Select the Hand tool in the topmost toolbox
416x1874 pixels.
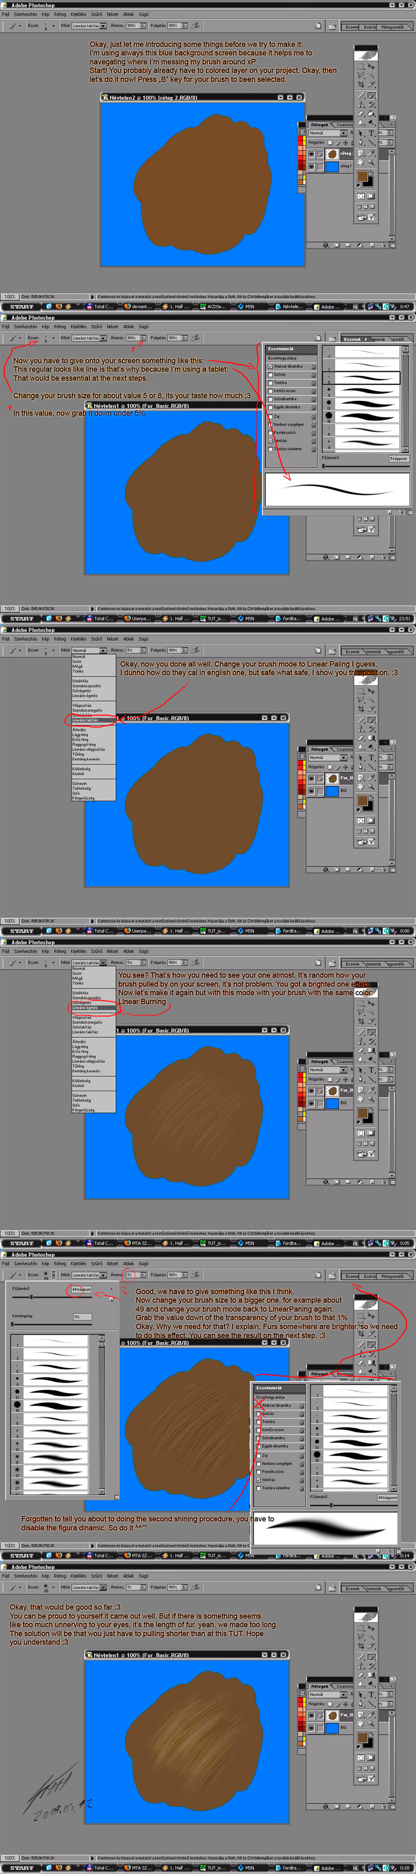361,162
